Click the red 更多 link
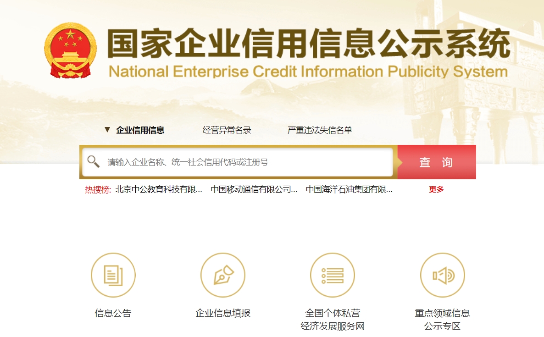This screenshot has width=544, height=337. tap(436, 189)
